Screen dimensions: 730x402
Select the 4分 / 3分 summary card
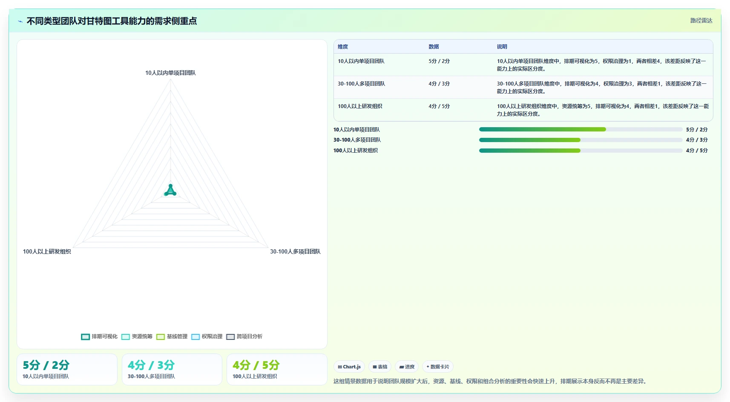172,370
